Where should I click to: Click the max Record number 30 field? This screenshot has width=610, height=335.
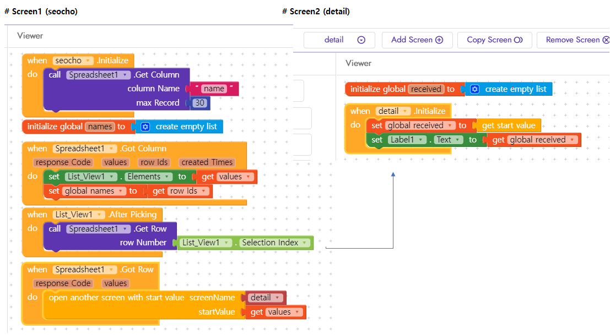(x=200, y=103)
